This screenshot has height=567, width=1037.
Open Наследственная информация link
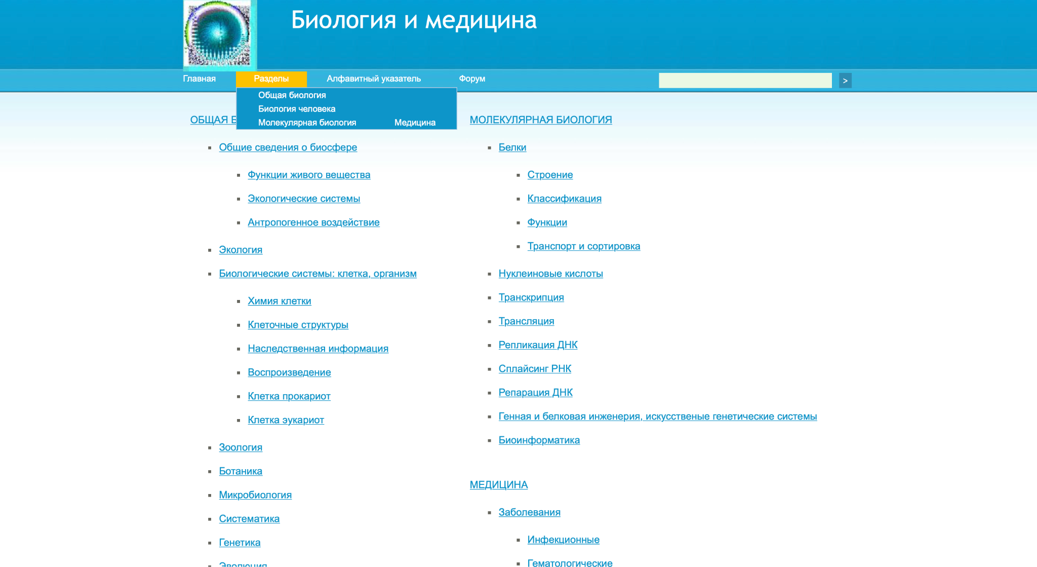[x=318, y=349]
